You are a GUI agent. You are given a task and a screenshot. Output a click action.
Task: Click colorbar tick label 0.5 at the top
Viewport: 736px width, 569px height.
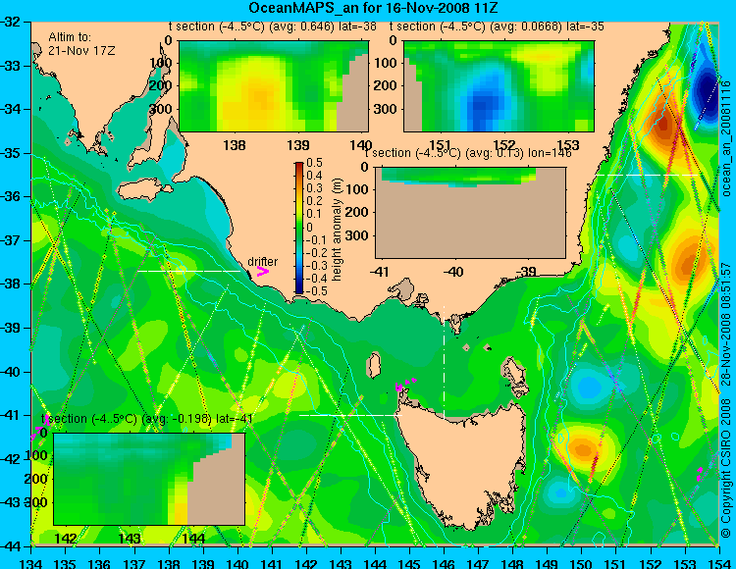pyautogui.click(x=314, y=163)
